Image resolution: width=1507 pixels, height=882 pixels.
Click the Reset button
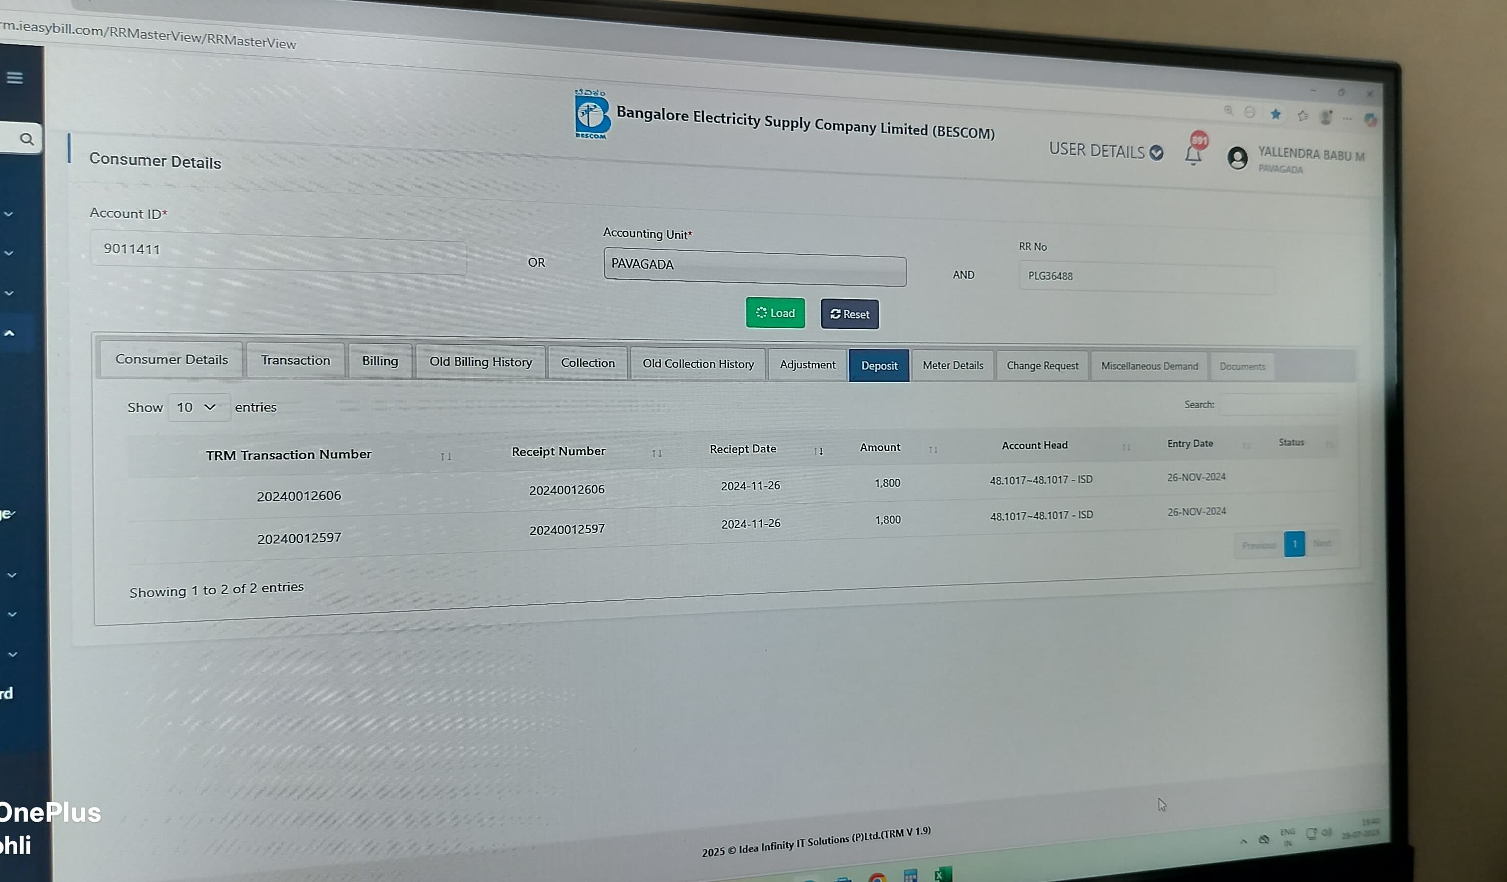pyautogui.click(x=849, y=314)
